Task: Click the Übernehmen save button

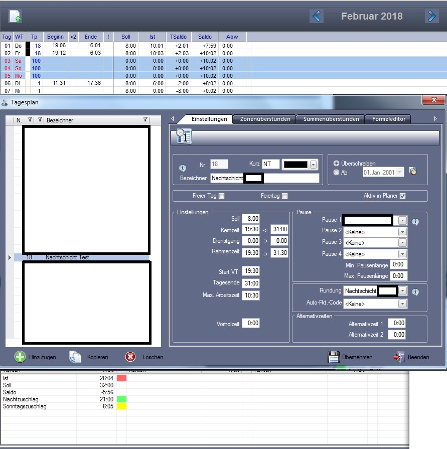Action: (350, 357)
